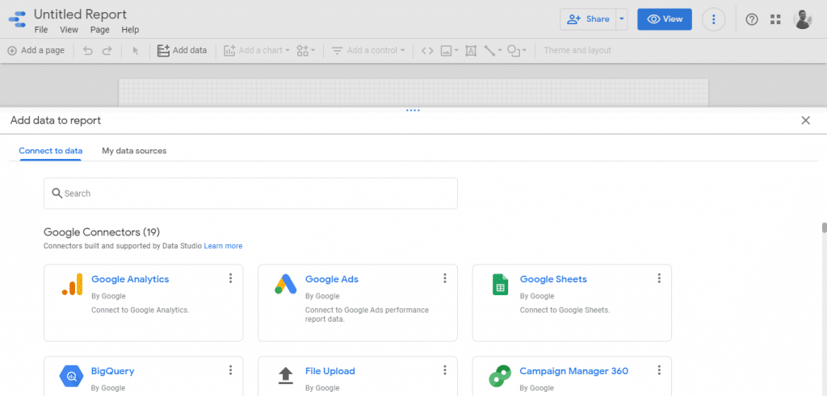This screenshot has height=396, width=827.
Task: Click the Share button
Action: pyautogui.click(x=588, y=19)
